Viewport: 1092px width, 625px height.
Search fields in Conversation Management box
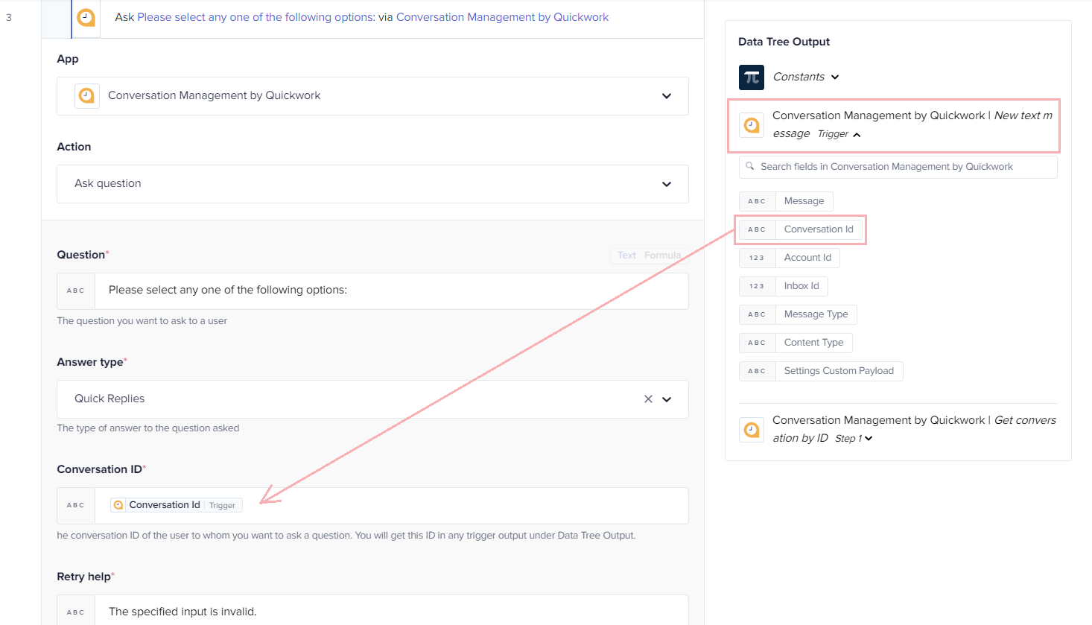coord(898,167)
